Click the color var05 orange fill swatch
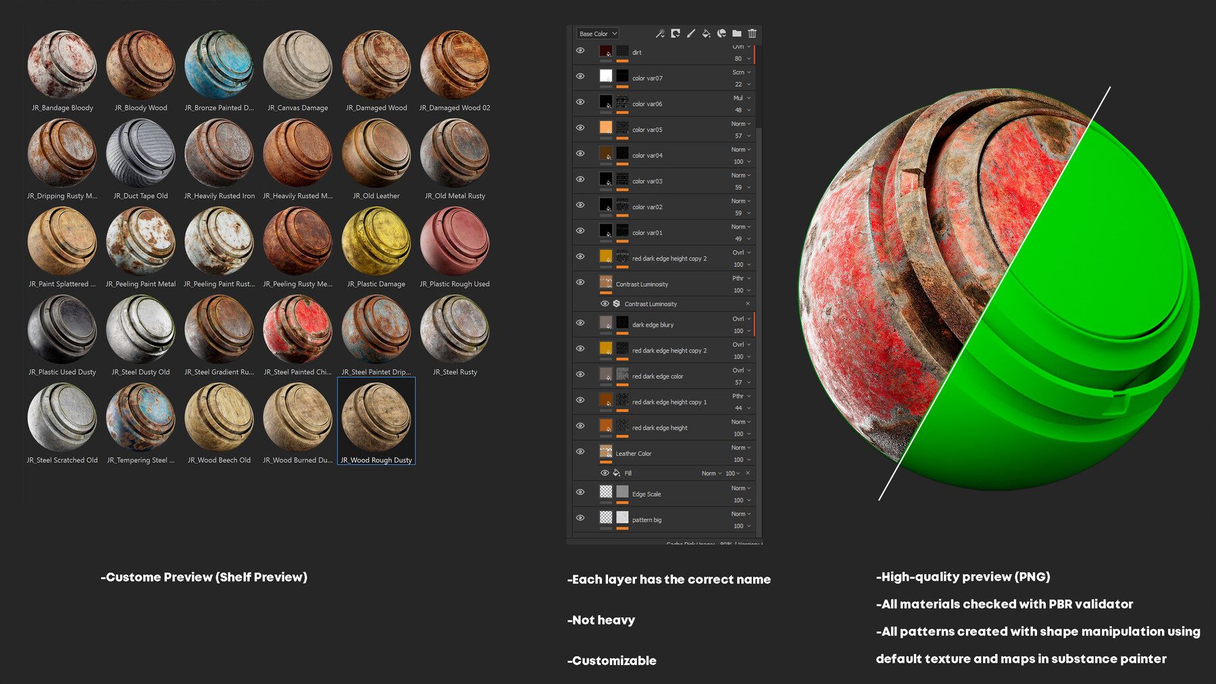 tap(606, 128)
